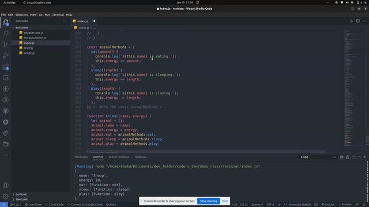The image size is (369, 207).
Task: Open the clock showing Jan 19 21:19
Action: 184,2
